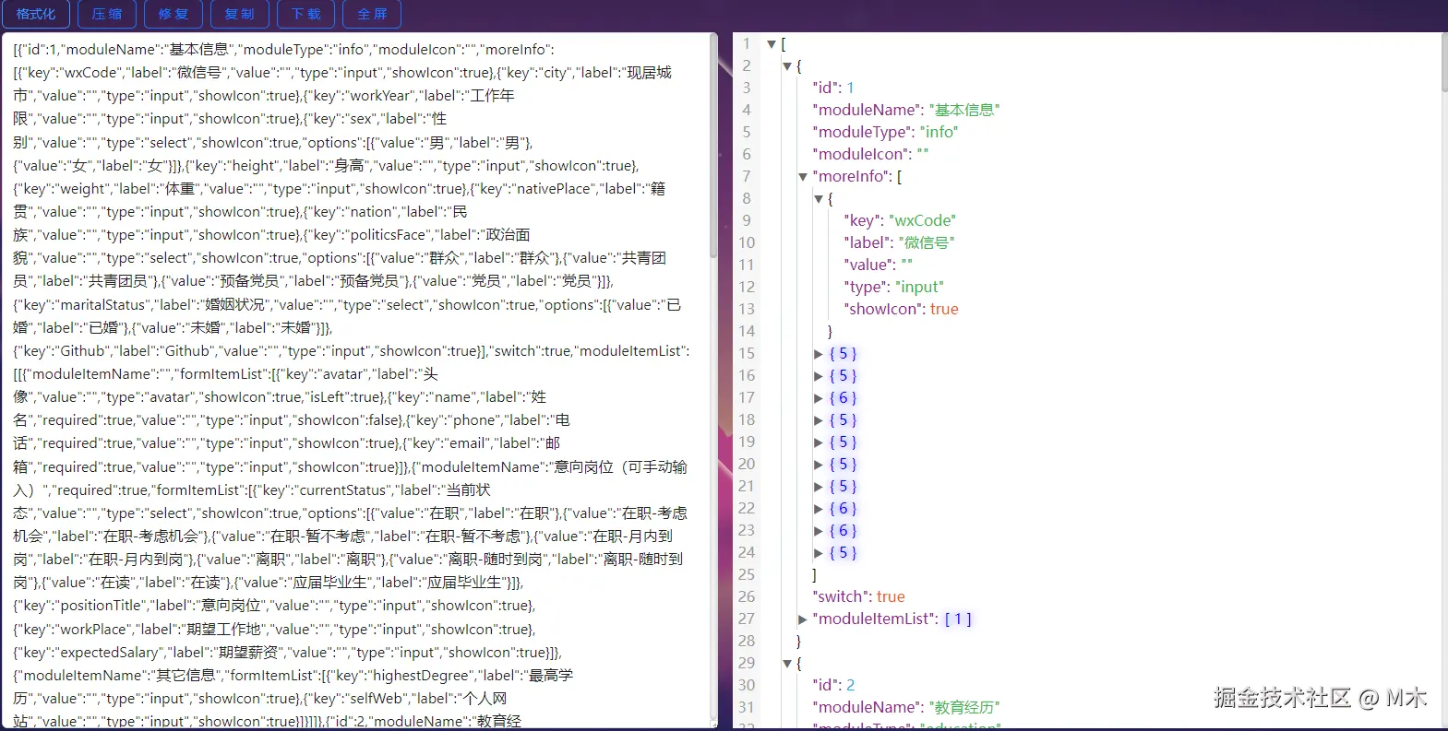The width and height of the screenshot is (1448, 731).
Task: Click line number 25 in the gutter
Action: click(x=747, y=574)
